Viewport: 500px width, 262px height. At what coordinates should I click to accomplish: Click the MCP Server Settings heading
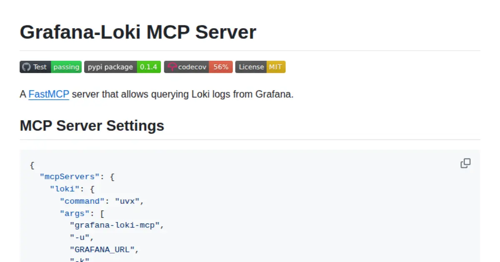pyautogui.click(x=92, y=126)
